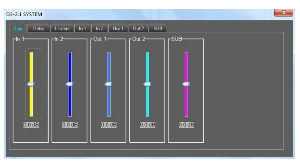Go to the In 2 tab
This screenshot has width=300, height=163.
point(100,28)
